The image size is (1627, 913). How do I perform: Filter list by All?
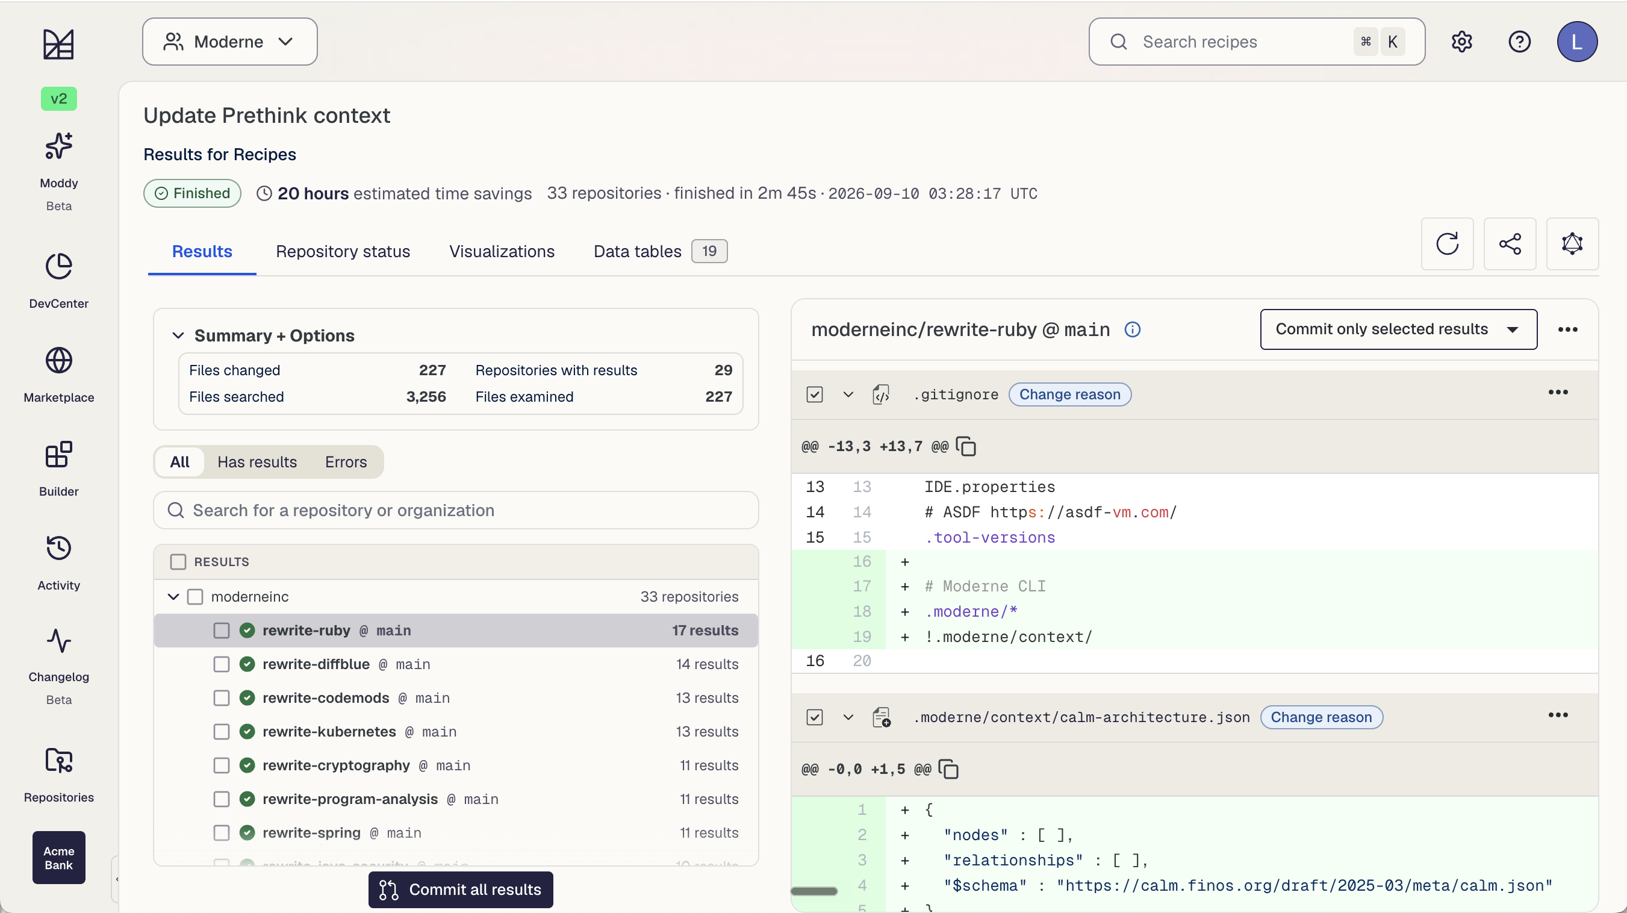(179, 462)
